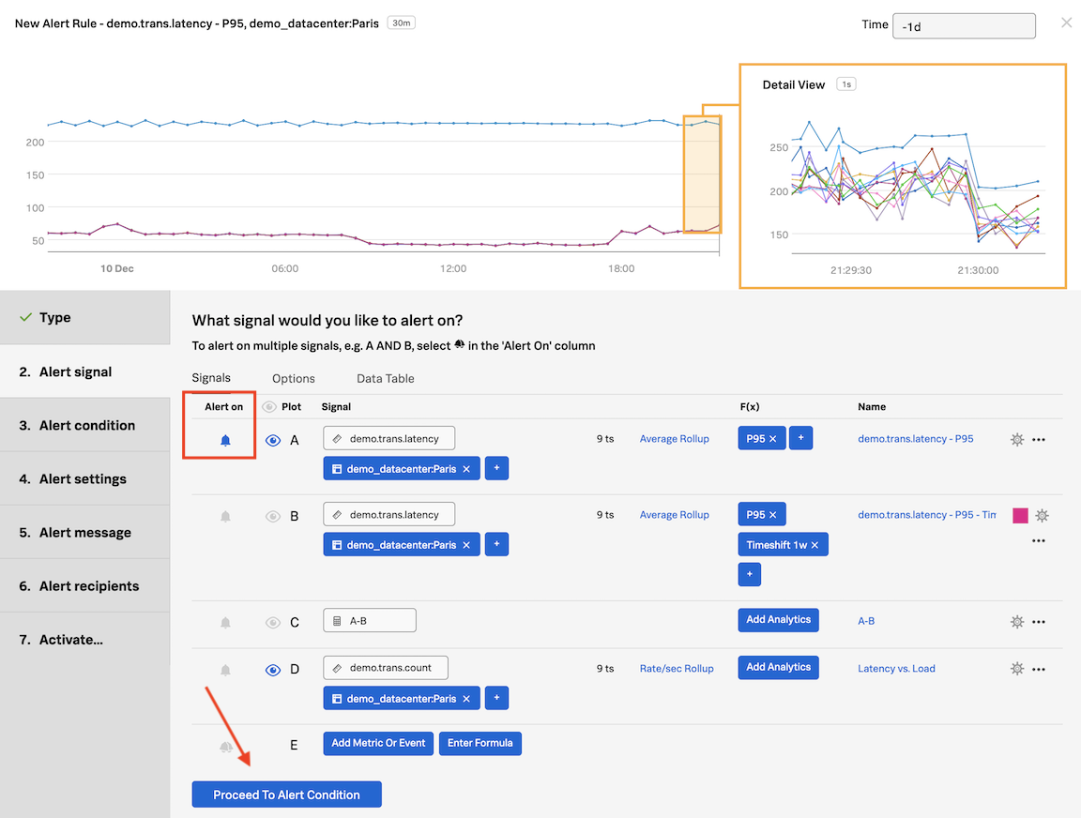Enable alert bell for signal B
This screenshot has width=1081, height=818.
[225, 516]
